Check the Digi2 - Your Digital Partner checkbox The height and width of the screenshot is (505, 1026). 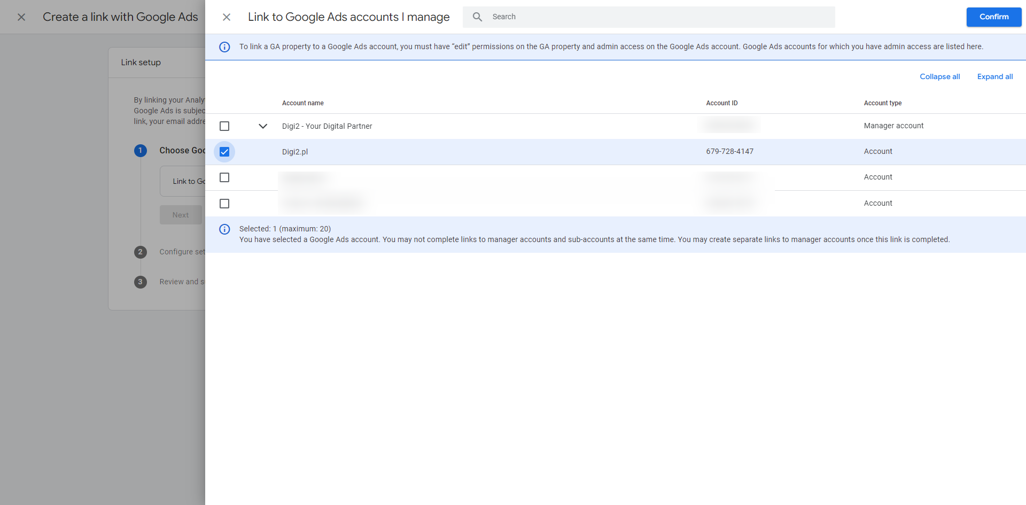[x=224, y=126]
